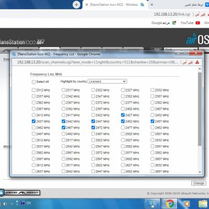Check the 2477 MHz checkbox
The image size is (209, 209).
pos(123,127)
